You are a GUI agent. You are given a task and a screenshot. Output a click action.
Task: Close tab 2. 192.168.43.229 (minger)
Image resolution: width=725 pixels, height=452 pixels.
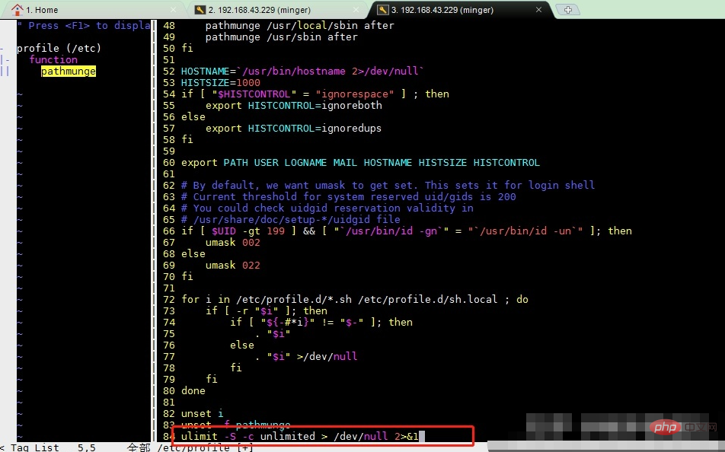[x=356, y=10]
